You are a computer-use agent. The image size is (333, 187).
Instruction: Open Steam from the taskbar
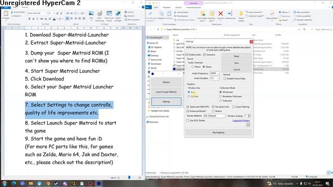click(56, 183)
